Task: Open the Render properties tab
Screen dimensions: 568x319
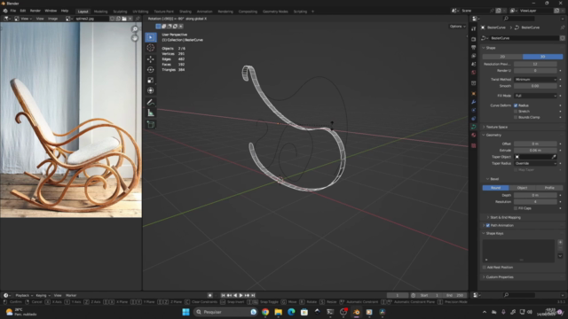Action: tap(473, 39)
